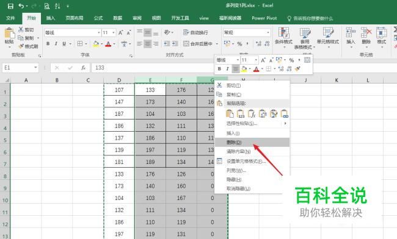397x239 pixels.
Task: Click the fx insert function icon
Action: tap(83, 68)
